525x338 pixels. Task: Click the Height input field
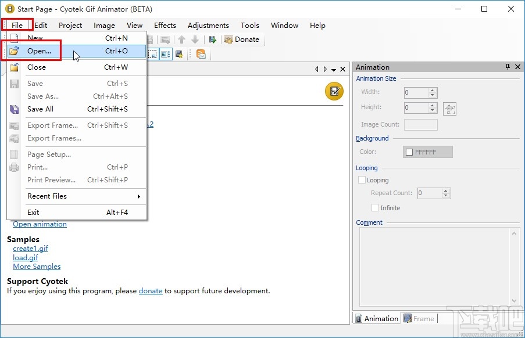[x=416, y=107]
